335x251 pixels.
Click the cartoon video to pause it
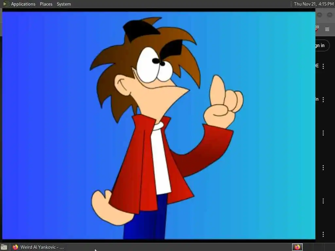point(159,125)
